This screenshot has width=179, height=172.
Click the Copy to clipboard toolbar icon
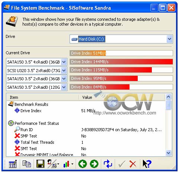click(x=27, y=164)
